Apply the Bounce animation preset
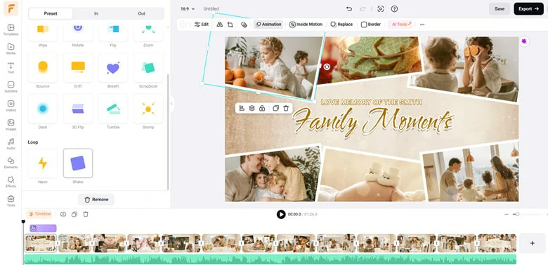 tap(43, 67)
